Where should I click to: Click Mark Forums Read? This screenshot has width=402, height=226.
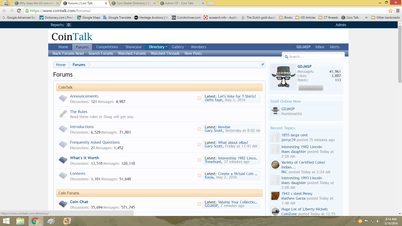[68, 53]
